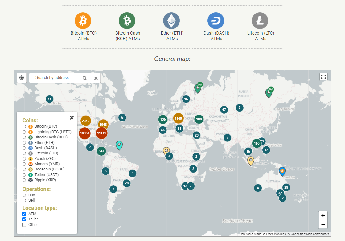Select the Dash (DASH) coin filter
345x241 pixels.
(x=24, y=148)
